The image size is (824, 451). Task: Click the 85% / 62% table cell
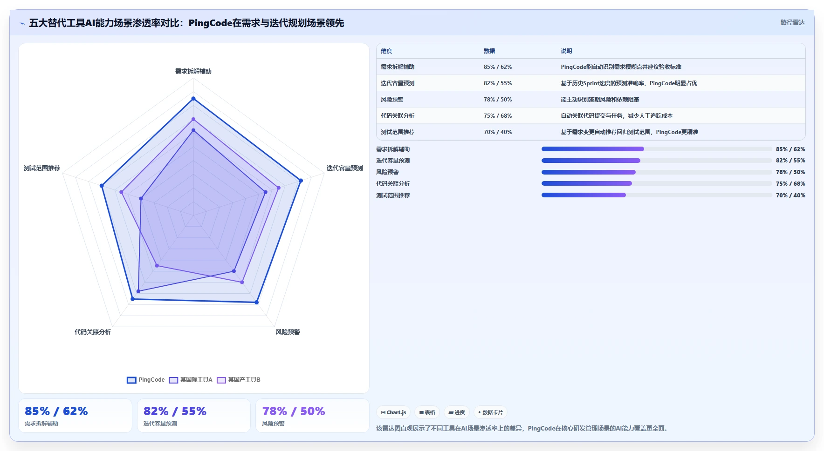498,67
